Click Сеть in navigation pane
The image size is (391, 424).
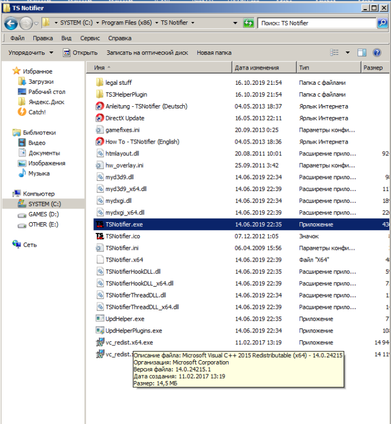click(x=30, y=245)
